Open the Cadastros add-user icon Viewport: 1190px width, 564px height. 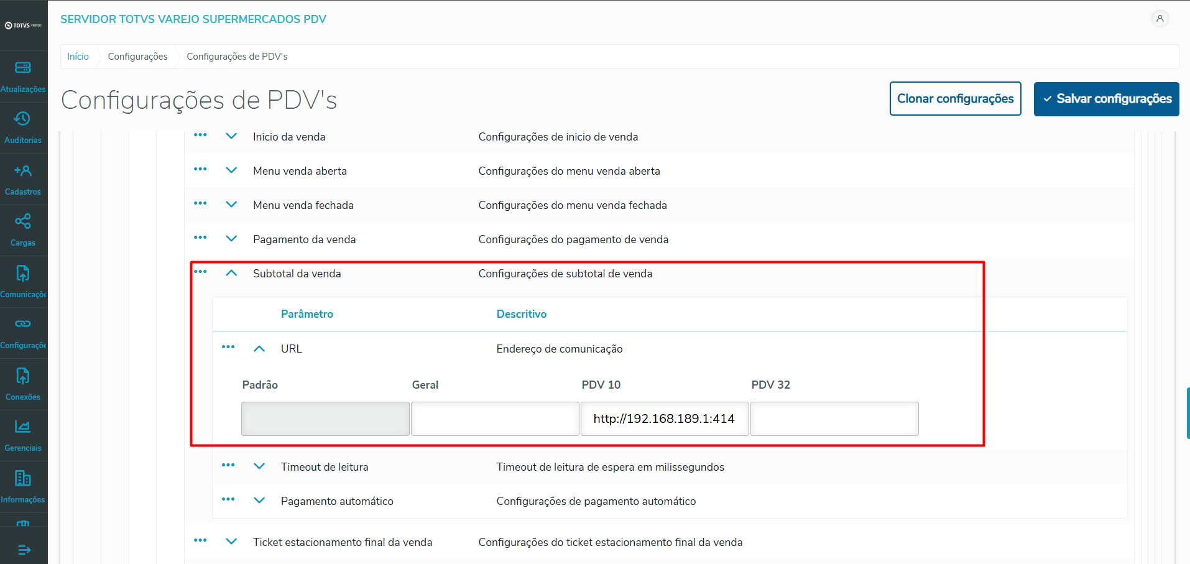pos(23,170)
